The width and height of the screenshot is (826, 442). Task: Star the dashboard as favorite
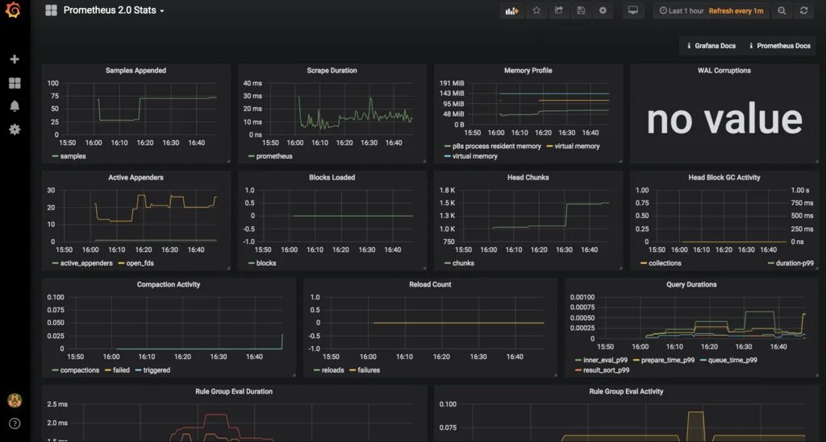536,10
